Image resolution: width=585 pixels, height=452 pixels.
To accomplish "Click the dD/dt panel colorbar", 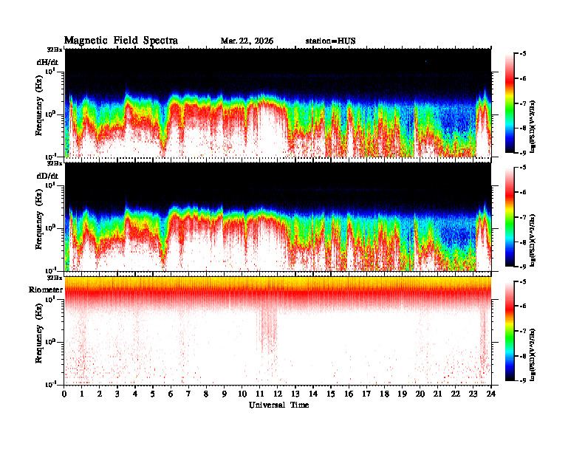I will pos(509,217).
